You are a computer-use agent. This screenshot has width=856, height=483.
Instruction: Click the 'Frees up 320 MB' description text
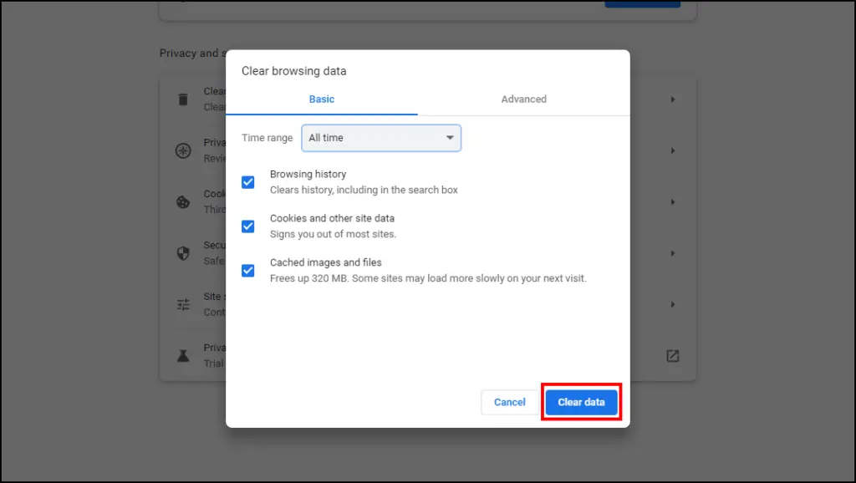click(428, 278)
